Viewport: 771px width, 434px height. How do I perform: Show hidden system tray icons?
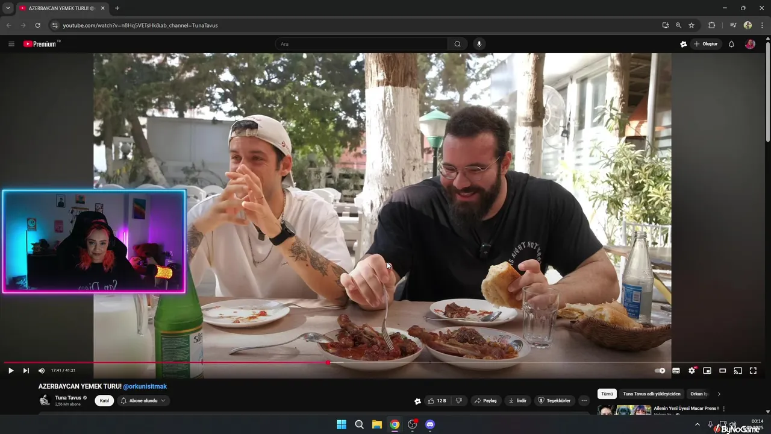(698, 424)
